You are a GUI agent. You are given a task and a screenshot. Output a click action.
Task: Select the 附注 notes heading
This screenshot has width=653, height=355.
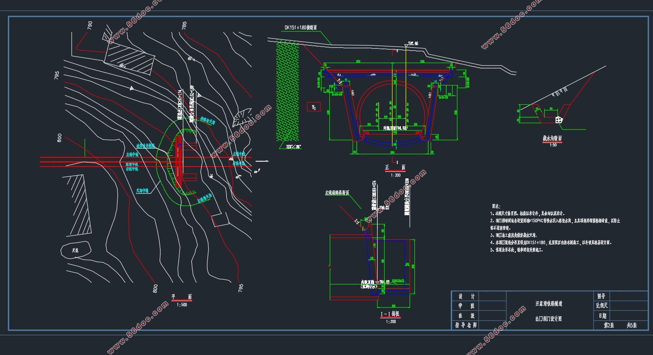pos(496,206)
